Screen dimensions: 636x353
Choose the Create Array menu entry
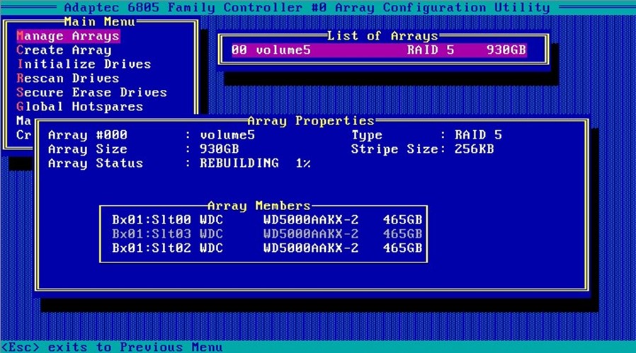(x=64, y=50)
